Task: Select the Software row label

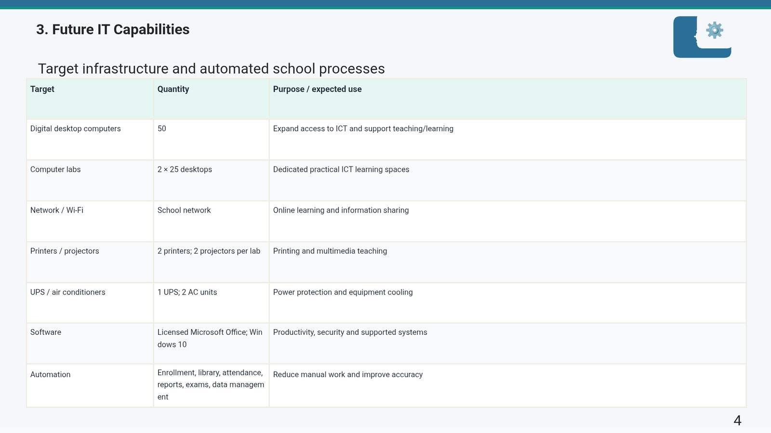Action: [90, 344]
